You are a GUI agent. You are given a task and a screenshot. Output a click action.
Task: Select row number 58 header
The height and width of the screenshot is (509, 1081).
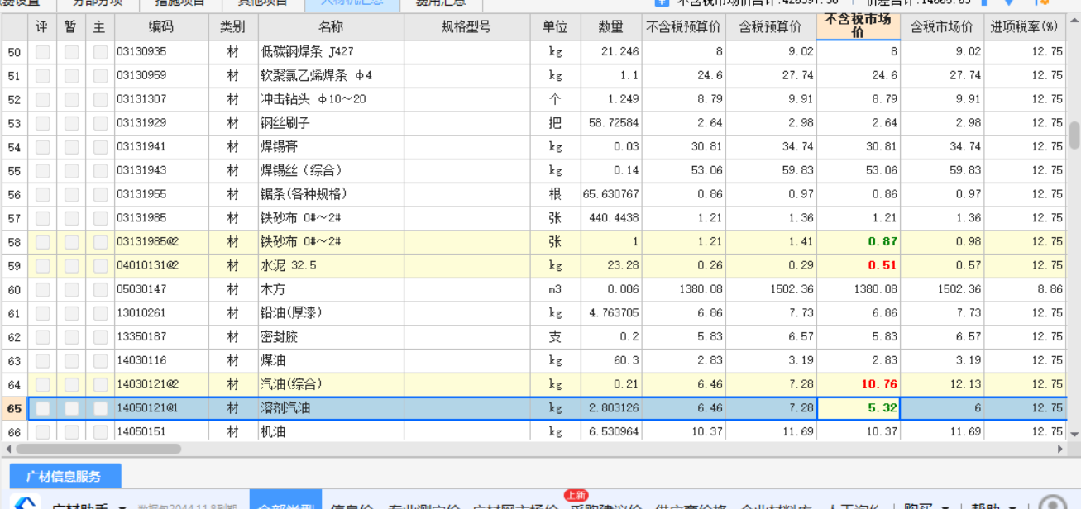click(x=15, y=242)
